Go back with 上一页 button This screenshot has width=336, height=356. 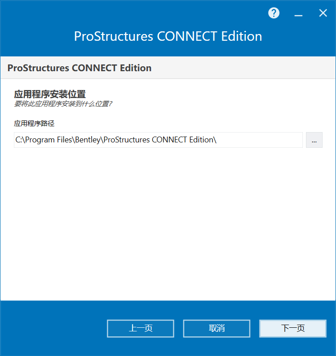click(141, 329)
